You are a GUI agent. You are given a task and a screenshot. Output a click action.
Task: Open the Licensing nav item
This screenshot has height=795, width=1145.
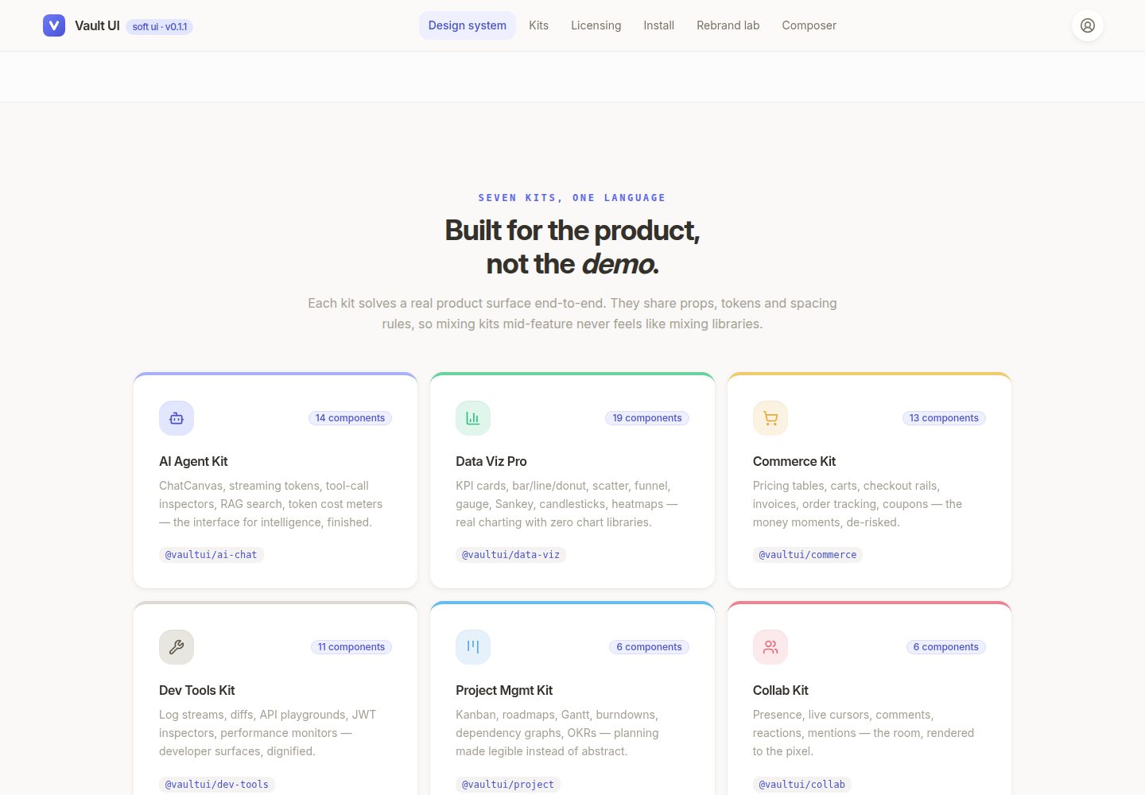pyautogui.click(x=596, y=25)
